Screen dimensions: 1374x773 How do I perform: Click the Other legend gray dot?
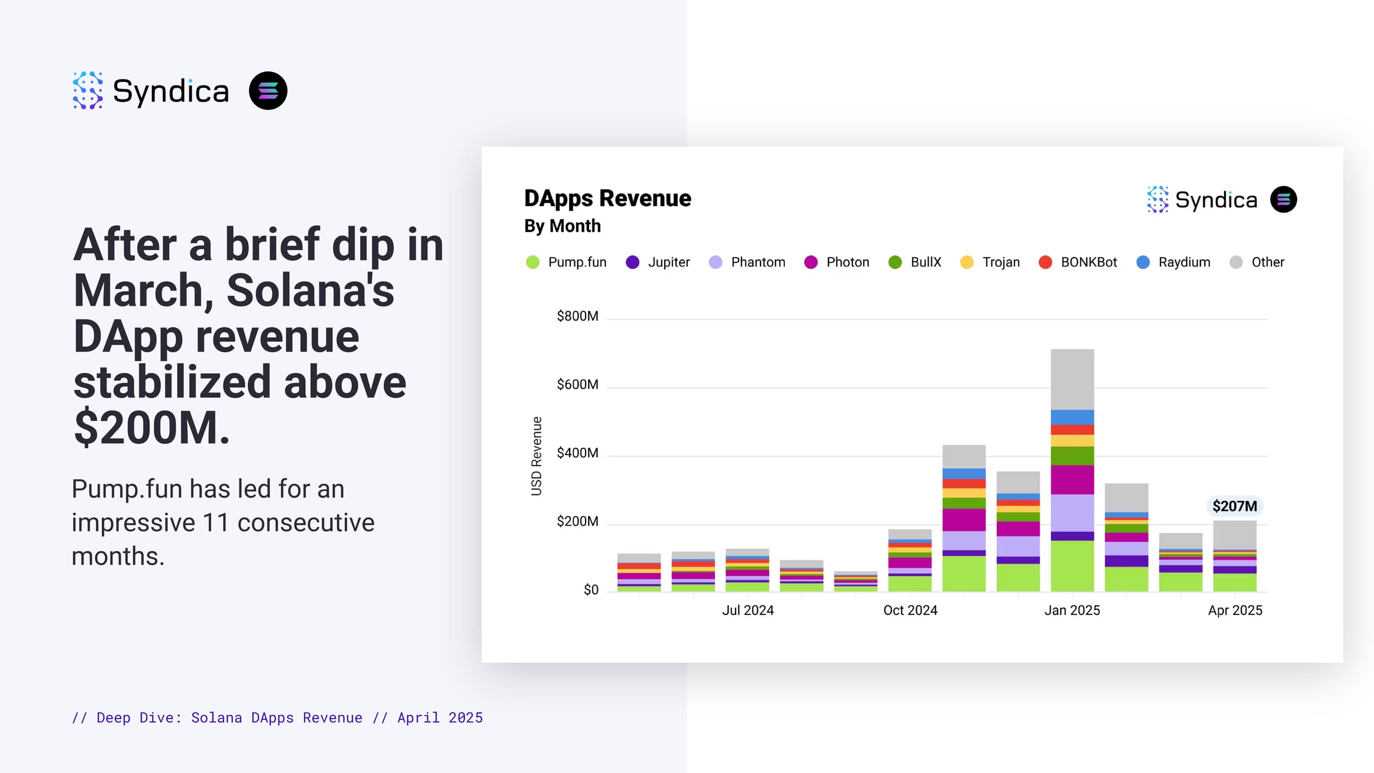(1236, 262)
